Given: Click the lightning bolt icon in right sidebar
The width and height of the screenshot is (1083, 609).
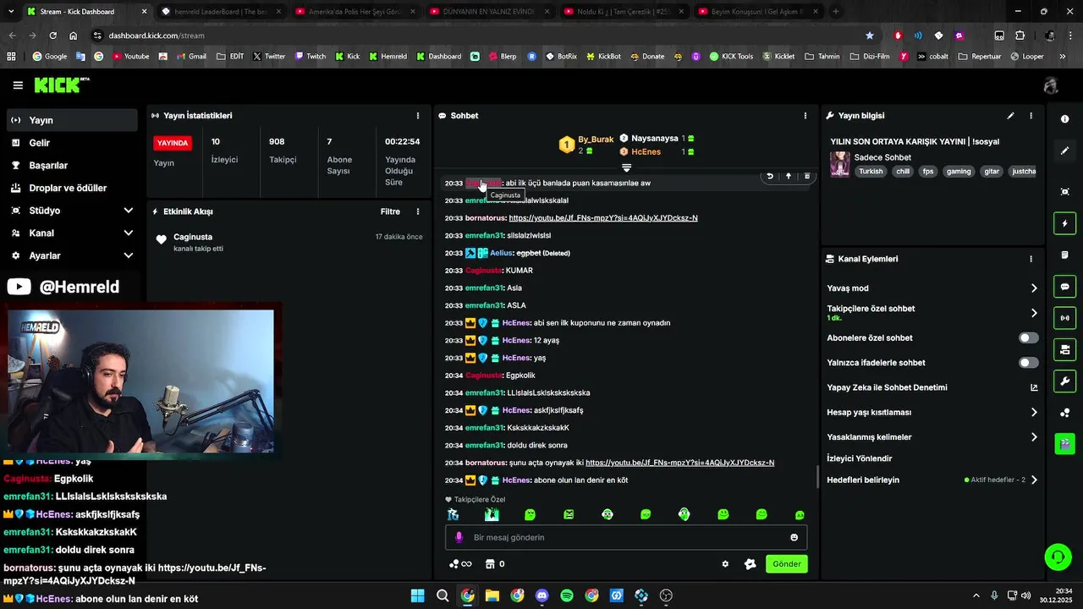Looking at the screenshot, I should [1065, 223].
